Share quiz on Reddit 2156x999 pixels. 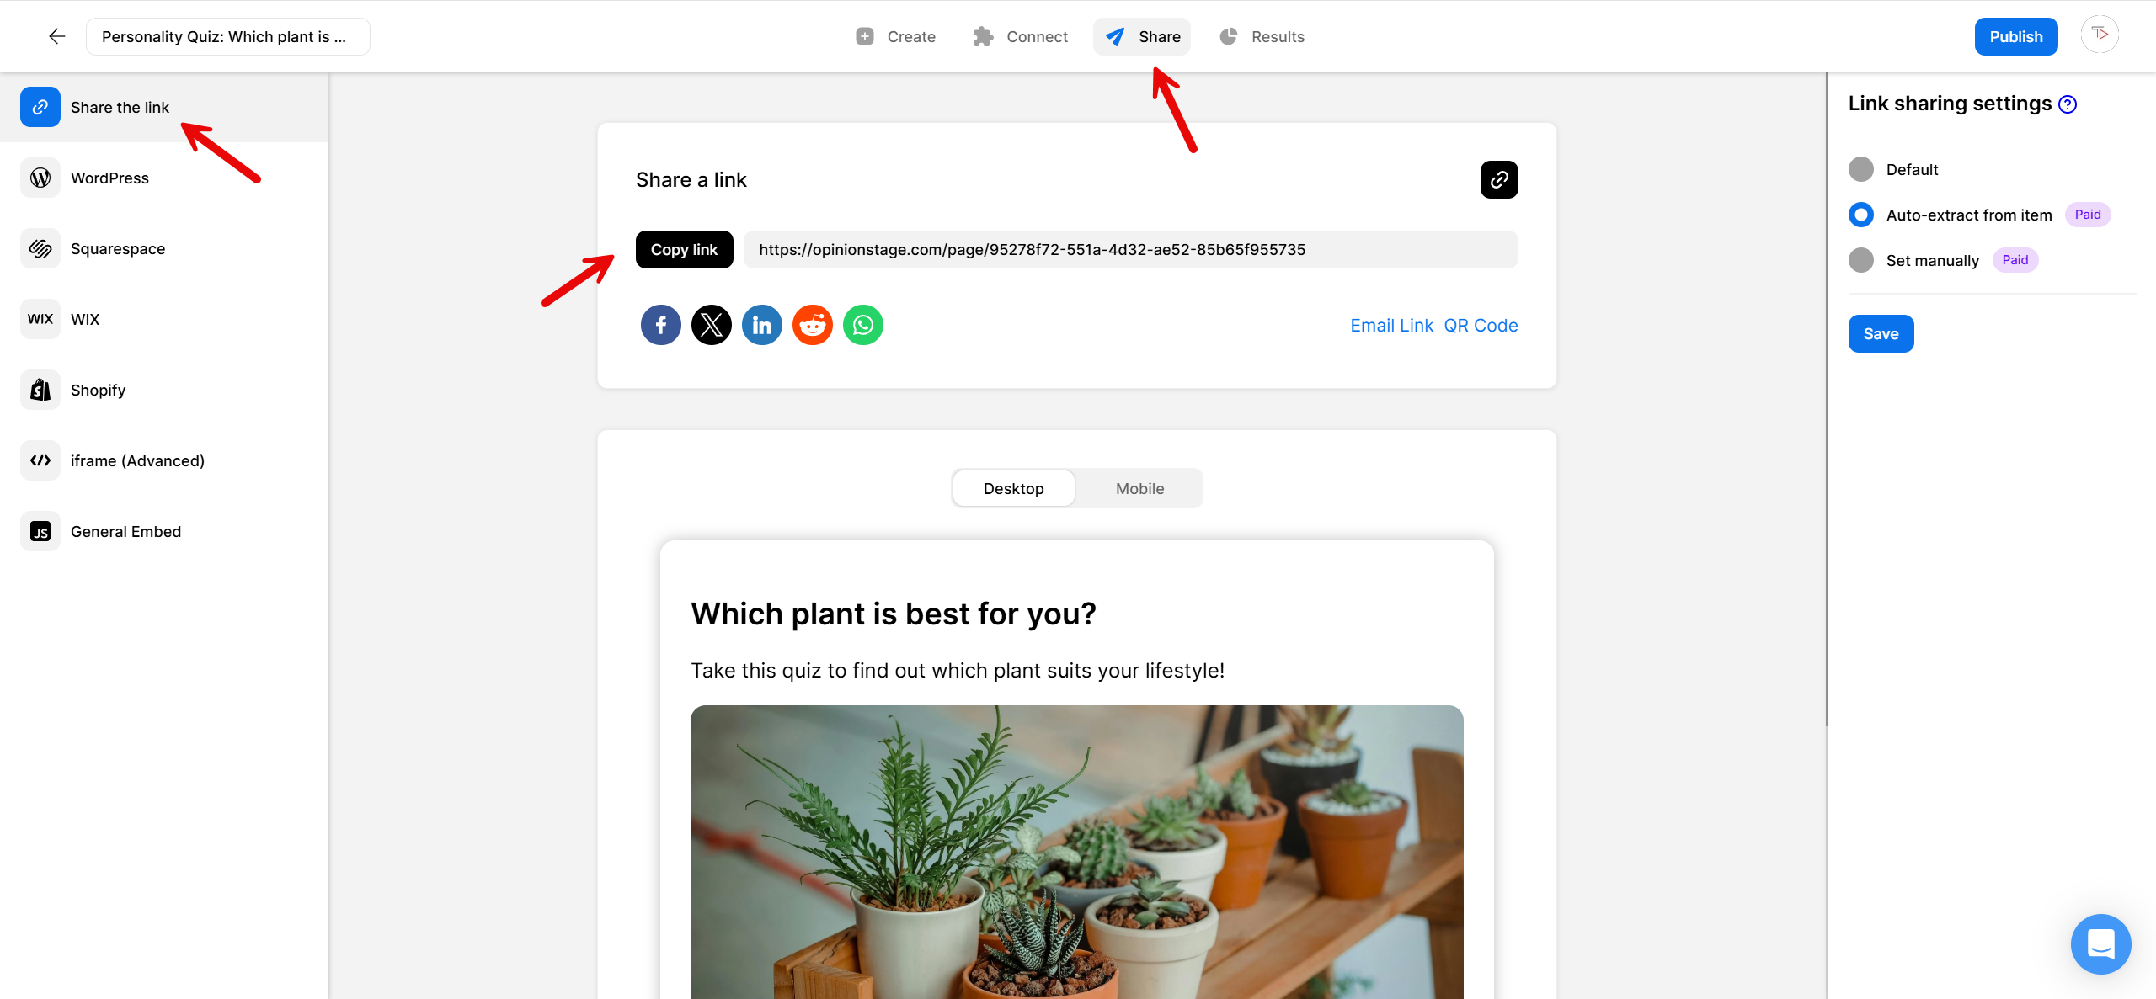coord(813,325)
